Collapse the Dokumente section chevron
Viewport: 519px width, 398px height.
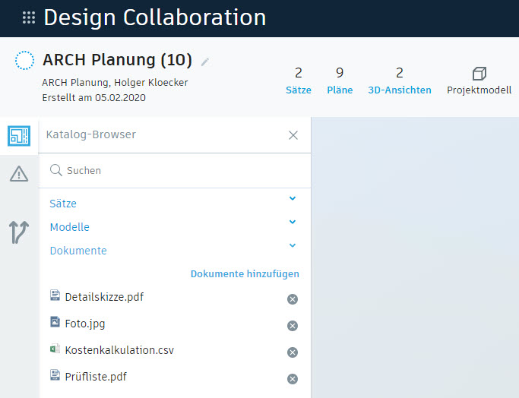click(293, 246)
